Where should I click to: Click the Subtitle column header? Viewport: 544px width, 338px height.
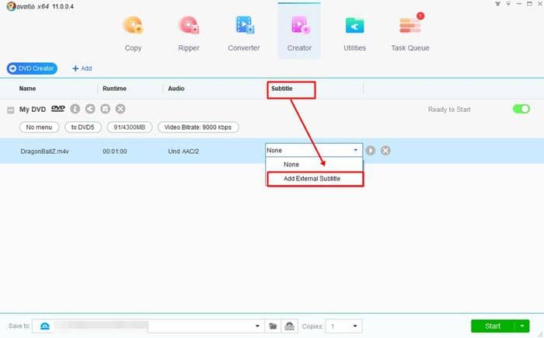(x=281, y=89)
